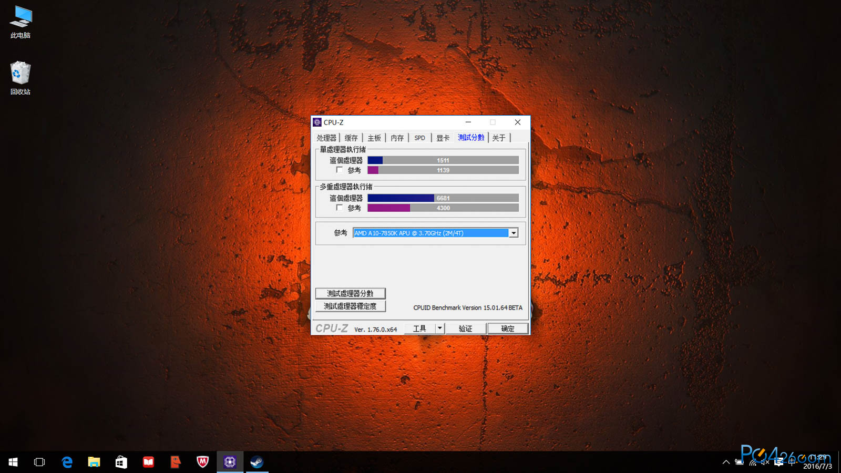This screenshot has height=473, width=841.
Task: Launch Microsoft Edge from the taskbar
Action: pyautogui.click(x=67, y=462)
